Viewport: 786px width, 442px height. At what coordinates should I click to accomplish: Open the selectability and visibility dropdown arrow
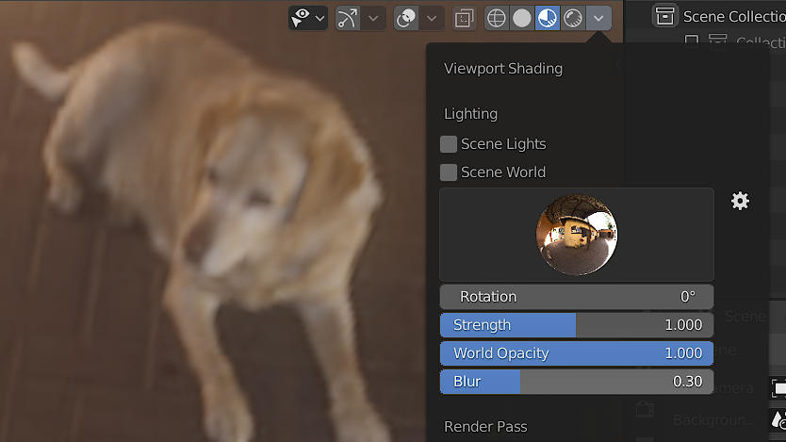pyautogui.click(x=319, y=19)
